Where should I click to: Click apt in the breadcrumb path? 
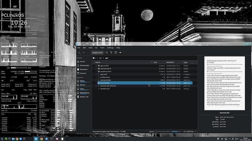(107, 58)
